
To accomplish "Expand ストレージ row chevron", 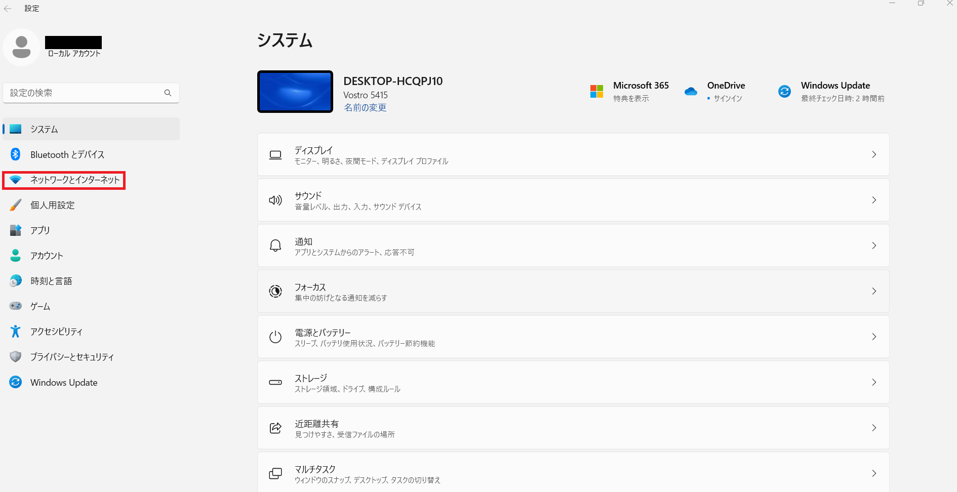I will pos(874,382).
